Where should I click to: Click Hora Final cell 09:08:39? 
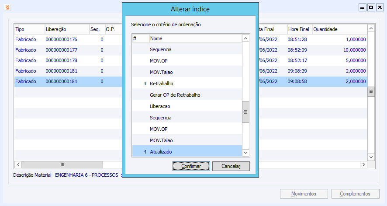coord(297,71)
